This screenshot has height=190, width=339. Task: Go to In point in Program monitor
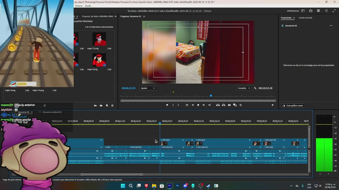(187, 105)
